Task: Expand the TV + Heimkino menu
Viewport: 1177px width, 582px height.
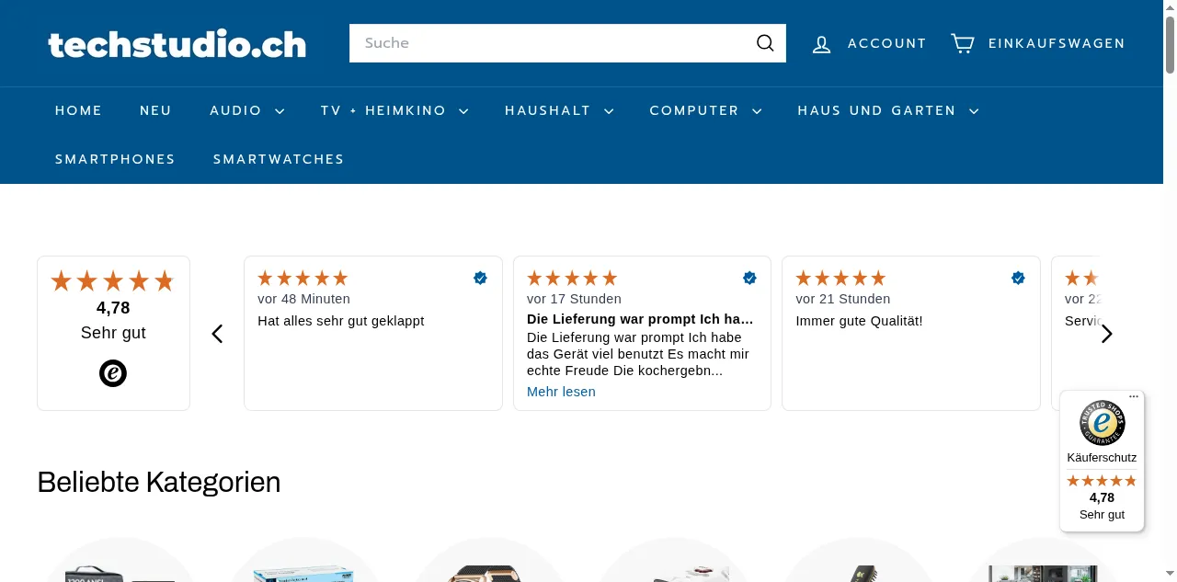Action: (x=394, y=110)
